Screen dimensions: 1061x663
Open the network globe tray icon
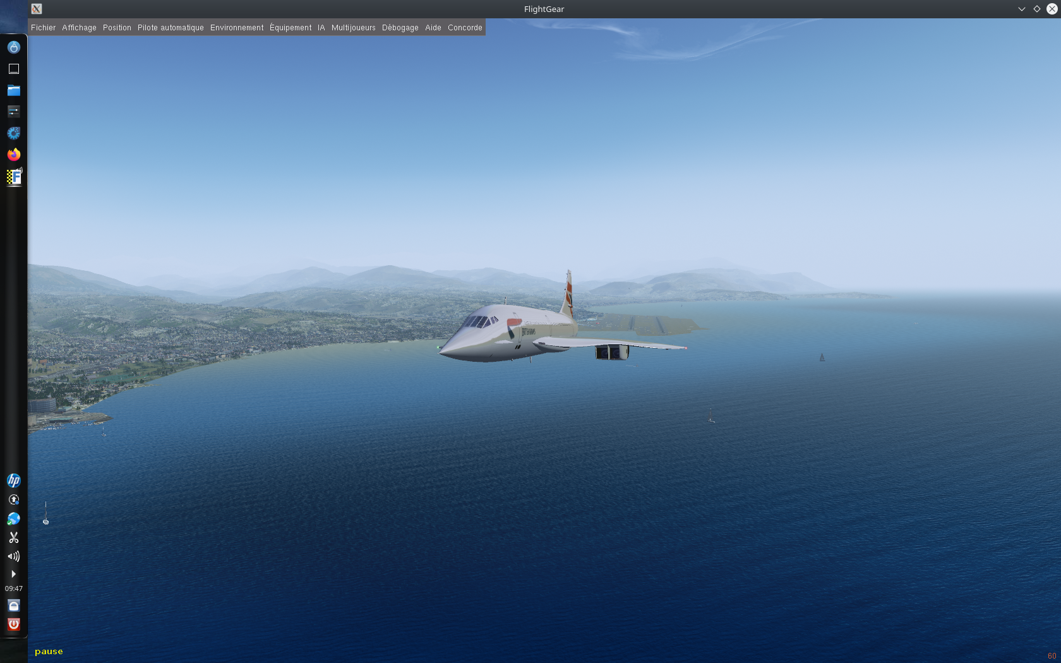tap(14, 518)
